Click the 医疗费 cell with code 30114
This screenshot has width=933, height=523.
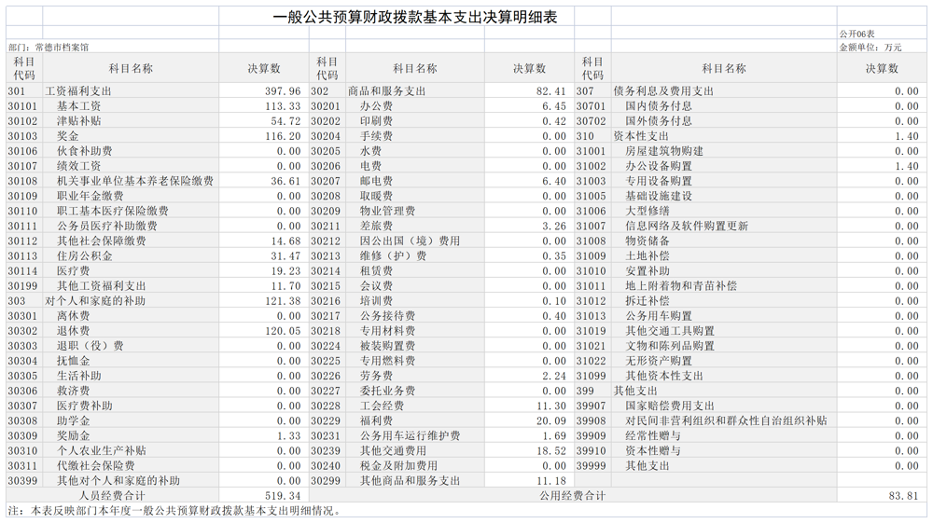[x=73, y=270]
